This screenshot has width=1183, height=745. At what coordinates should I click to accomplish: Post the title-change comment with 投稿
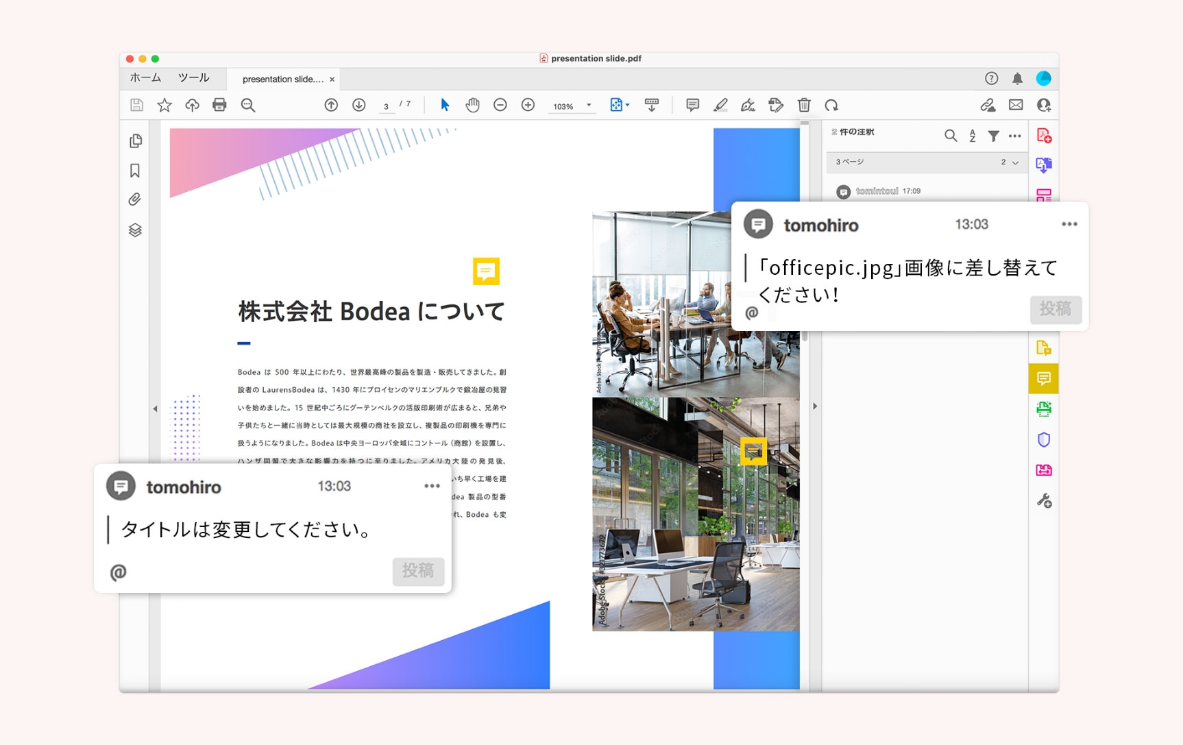(418, 571)
